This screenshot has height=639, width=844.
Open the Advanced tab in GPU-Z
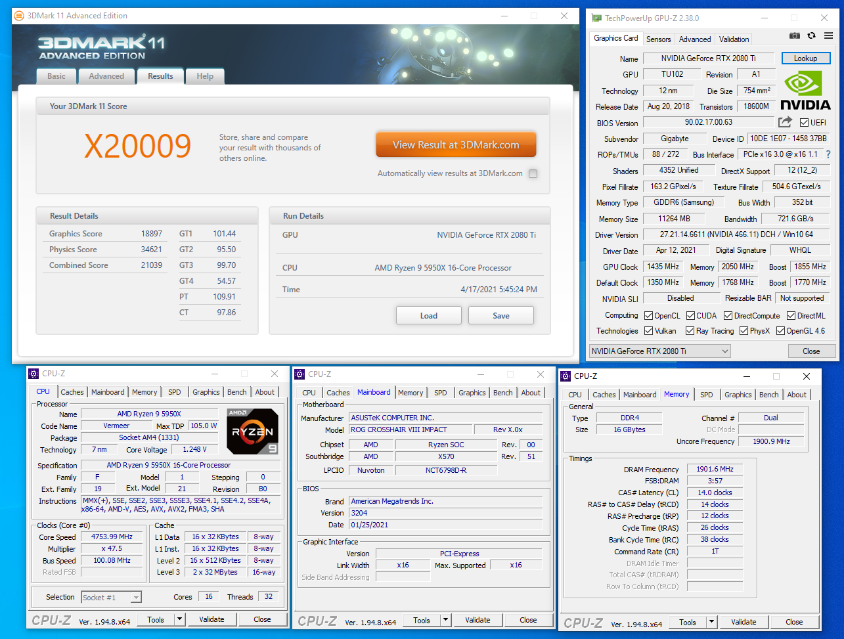tap(695, 39)
